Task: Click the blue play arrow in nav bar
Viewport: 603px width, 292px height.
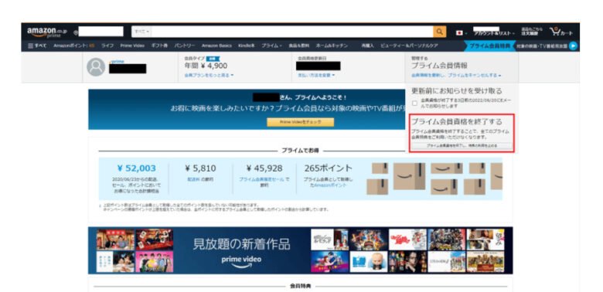Action: (x=573, y=46)
